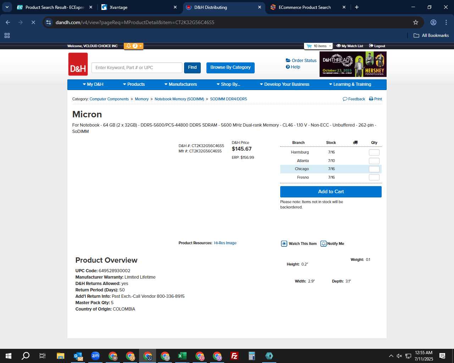Expand the Manufacturers menu
Image resolution: width=454 pixels, height=363 pixels.
click(x=181, y=84)
